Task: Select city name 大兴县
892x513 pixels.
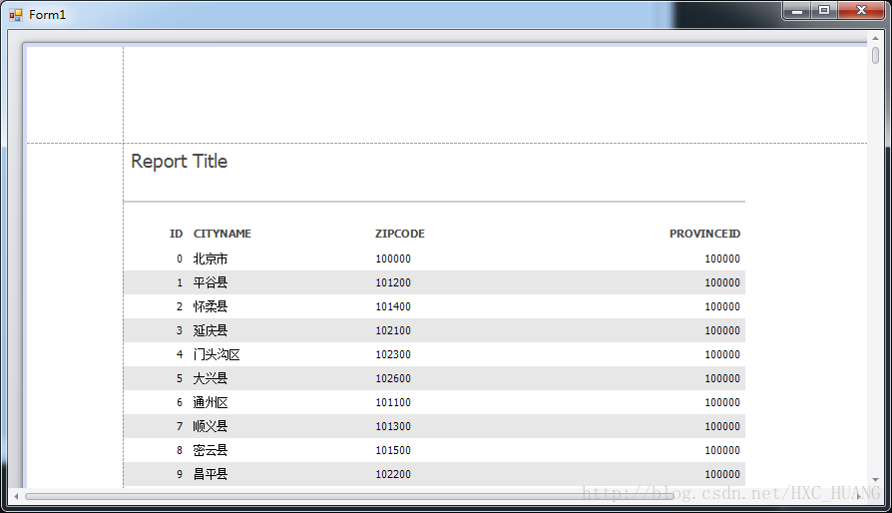Action: [x=211, y=378]
